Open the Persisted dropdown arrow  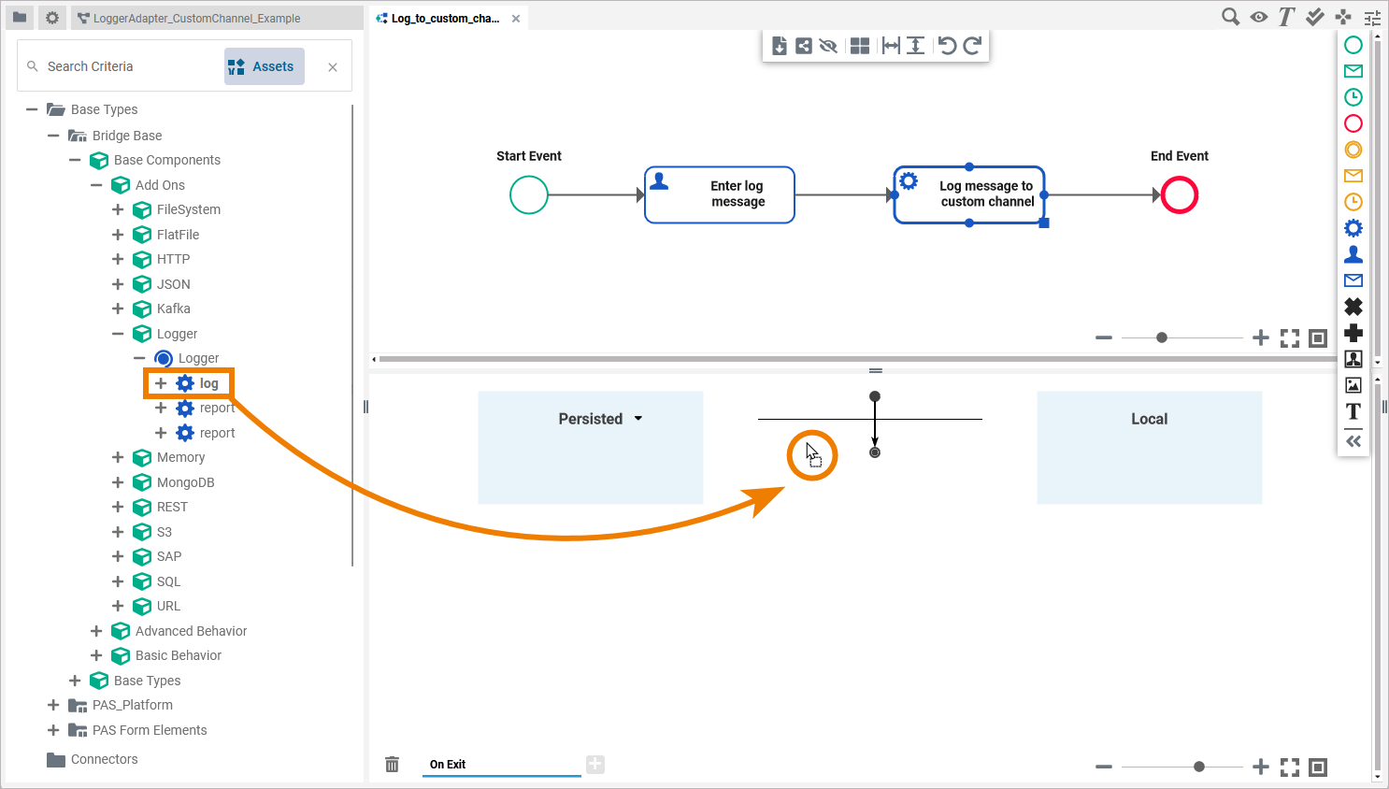point(638,419)
